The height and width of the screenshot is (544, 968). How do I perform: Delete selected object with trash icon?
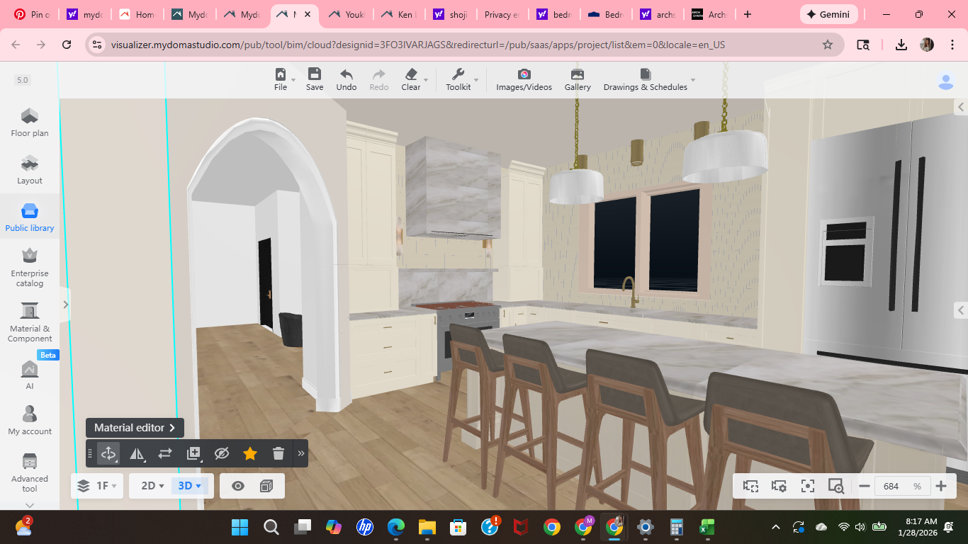tap(278, 453)
